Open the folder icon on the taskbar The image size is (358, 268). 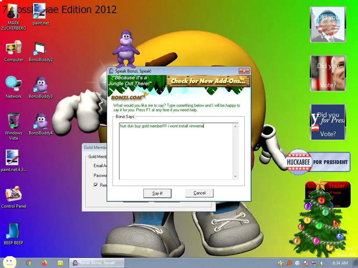[60, 263]
